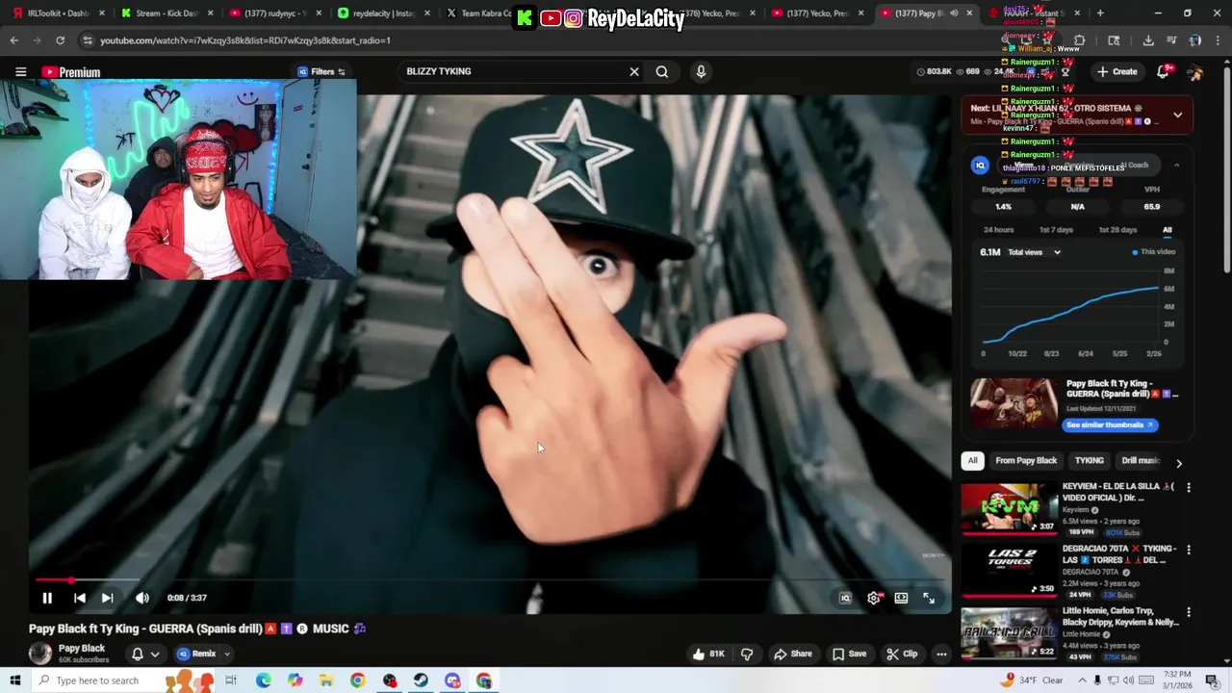Seek on the red video progress bar
The image size is (1232, 693).
click(x=491, y=579)
